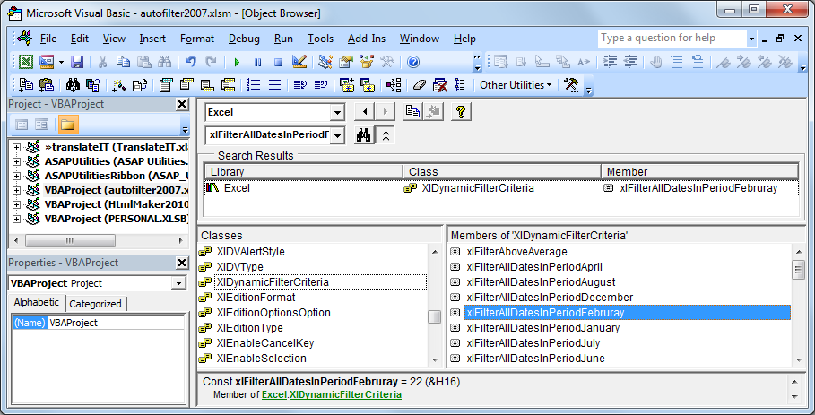Go Back with the left arrow button

coord(364,112)
